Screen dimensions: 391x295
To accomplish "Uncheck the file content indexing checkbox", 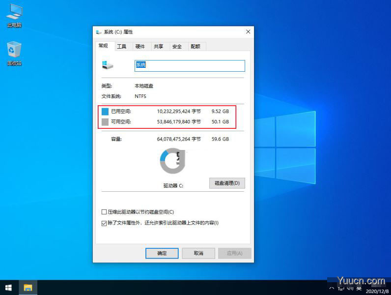I will 104,223.
